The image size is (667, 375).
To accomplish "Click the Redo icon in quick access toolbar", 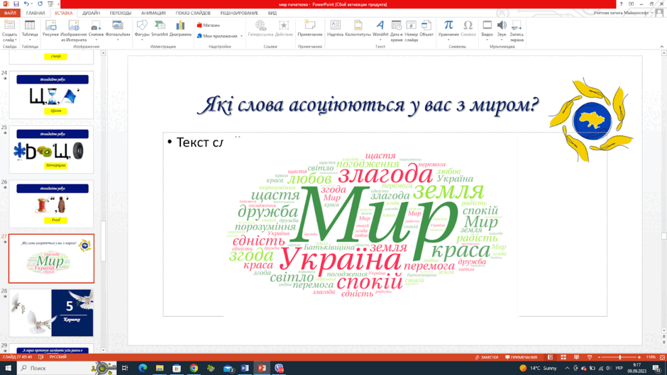I will point(40,4).
